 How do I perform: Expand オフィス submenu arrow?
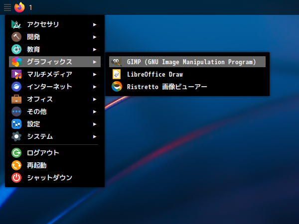[95, 99]
